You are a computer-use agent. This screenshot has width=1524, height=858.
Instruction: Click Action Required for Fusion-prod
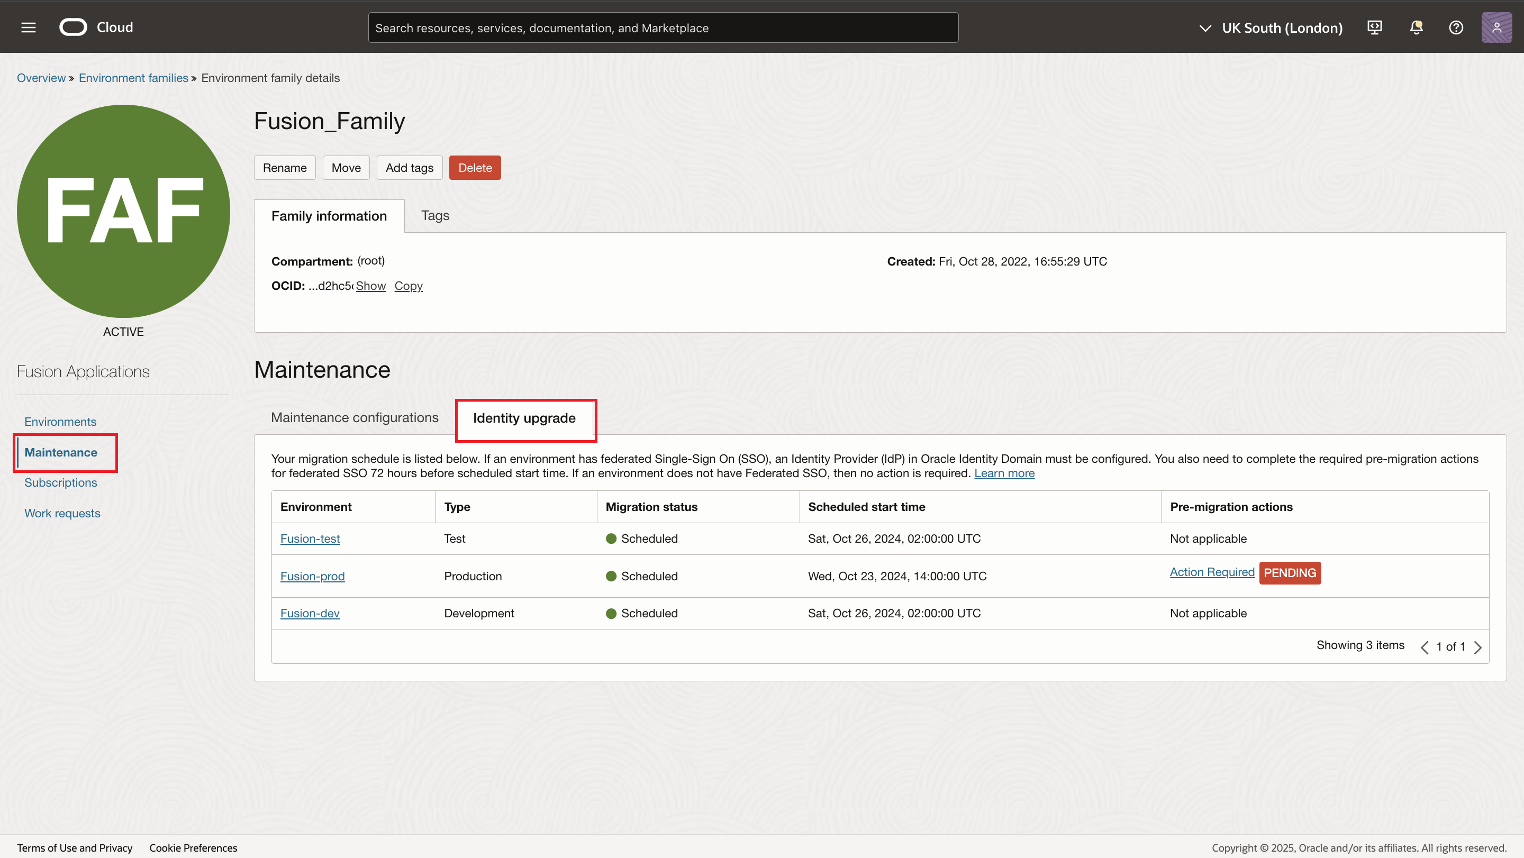pyautogui.click(x=1212, y=572)
